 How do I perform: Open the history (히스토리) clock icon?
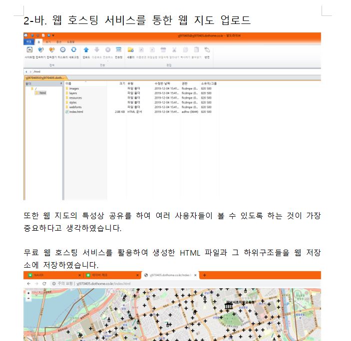point(63,50)
